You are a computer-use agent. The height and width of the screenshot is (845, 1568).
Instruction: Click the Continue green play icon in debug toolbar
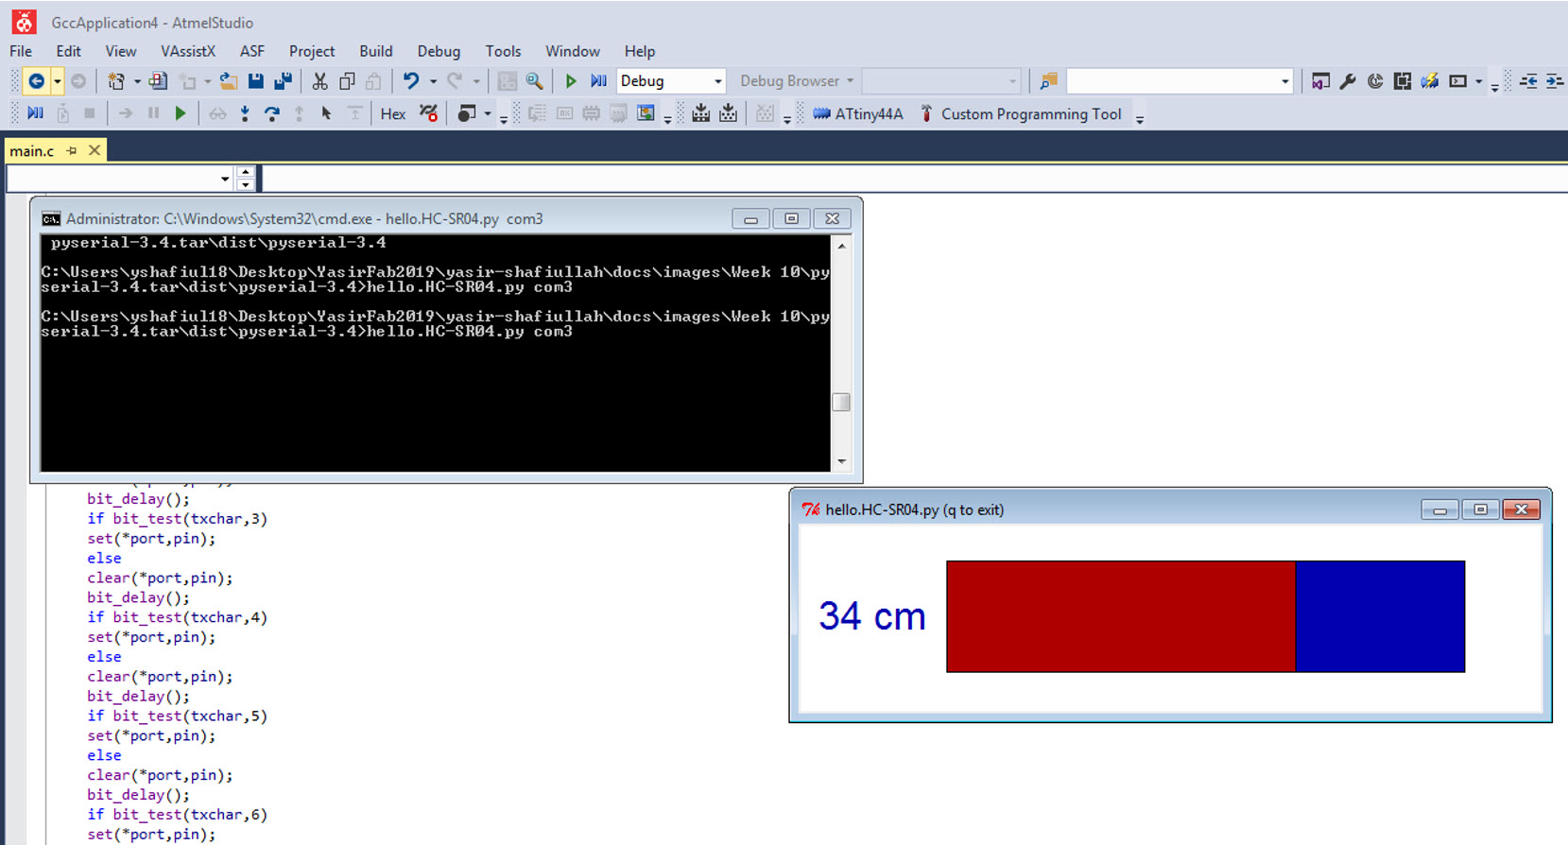coord(181,113)
